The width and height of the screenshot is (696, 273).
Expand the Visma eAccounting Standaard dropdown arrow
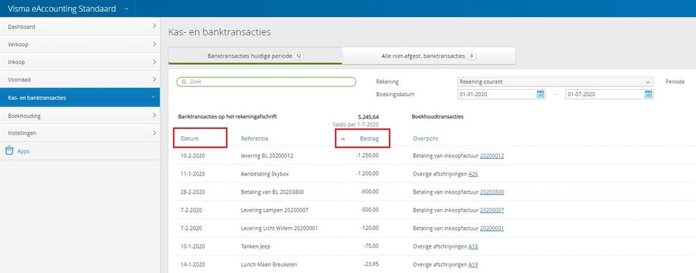(126, 8)
